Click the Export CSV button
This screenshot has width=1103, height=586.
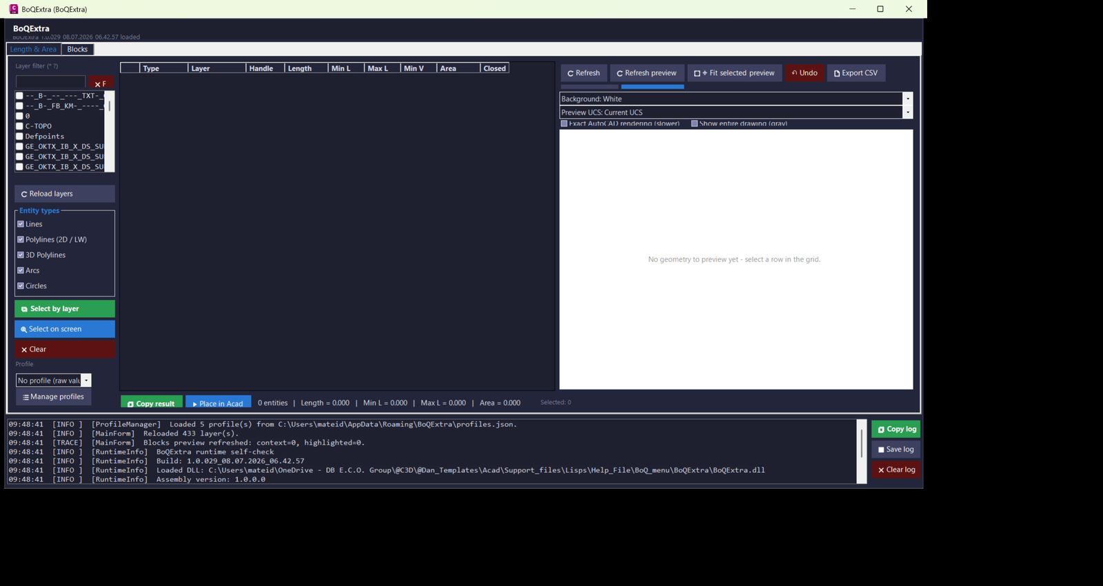click(856, 73)
